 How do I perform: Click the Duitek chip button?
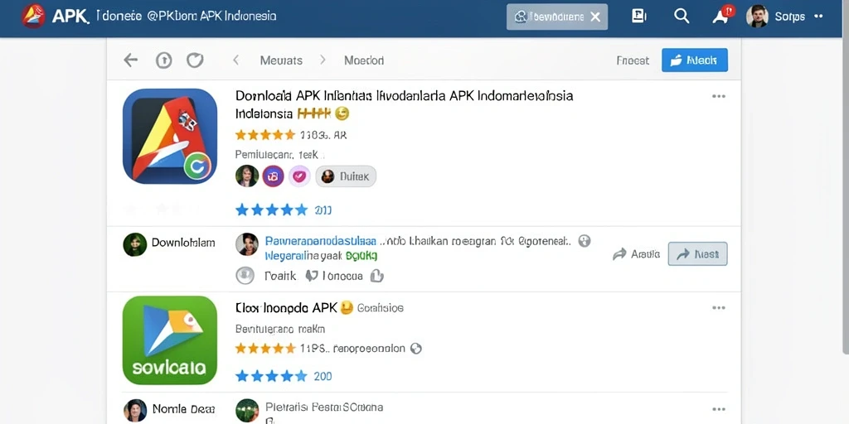pos(346,176)
